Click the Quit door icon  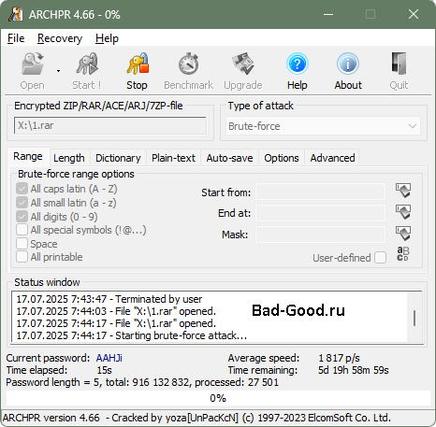(399, 64)
